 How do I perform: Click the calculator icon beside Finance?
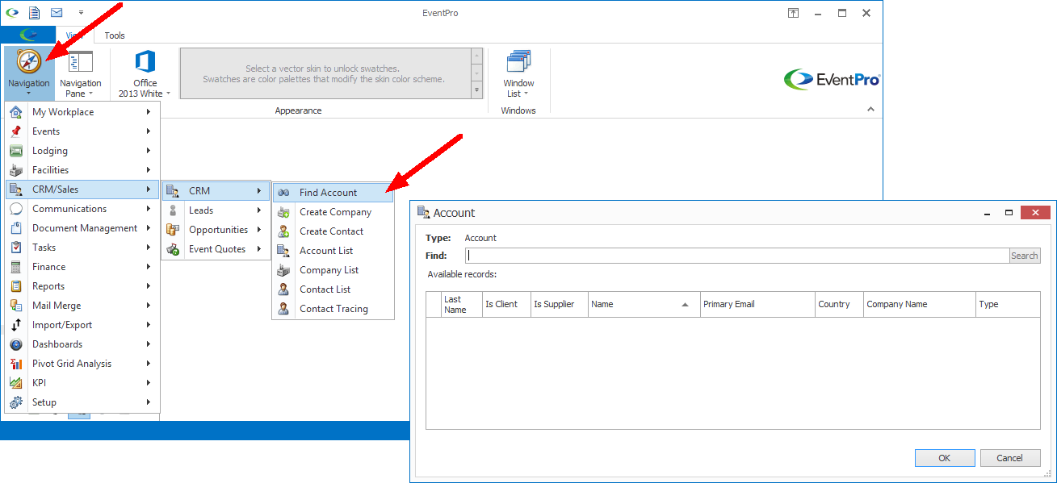(16, 267)
